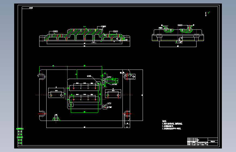Click the yellow dashed line in the side view

[178, 40]
